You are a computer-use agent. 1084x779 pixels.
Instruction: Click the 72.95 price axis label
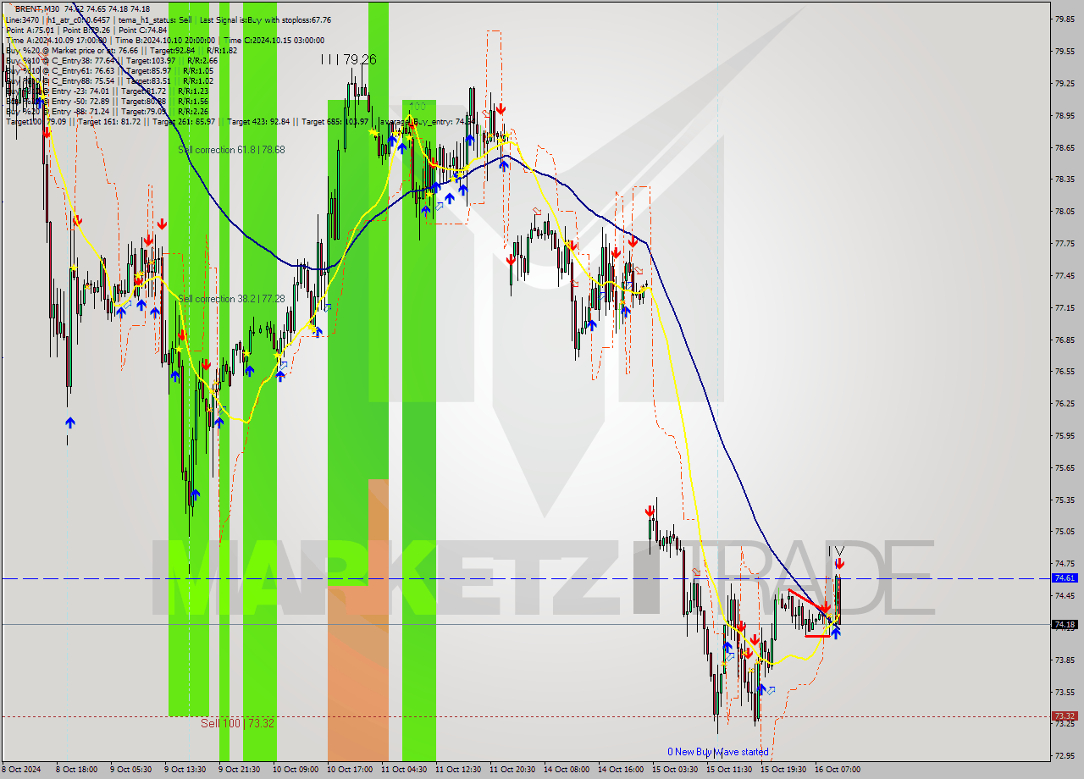tap(1064, 756)
